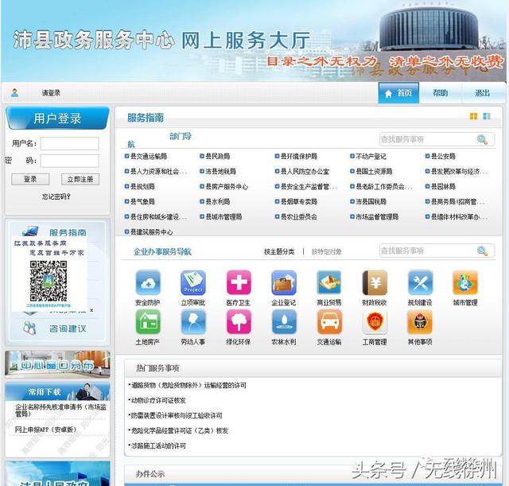509x486 pixels.
Task: Click the 退出 tab
Action: 482,93
